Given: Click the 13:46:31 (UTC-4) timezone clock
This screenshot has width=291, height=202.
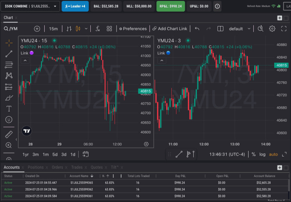Looking at the screenshot, I should pos(227,154).
